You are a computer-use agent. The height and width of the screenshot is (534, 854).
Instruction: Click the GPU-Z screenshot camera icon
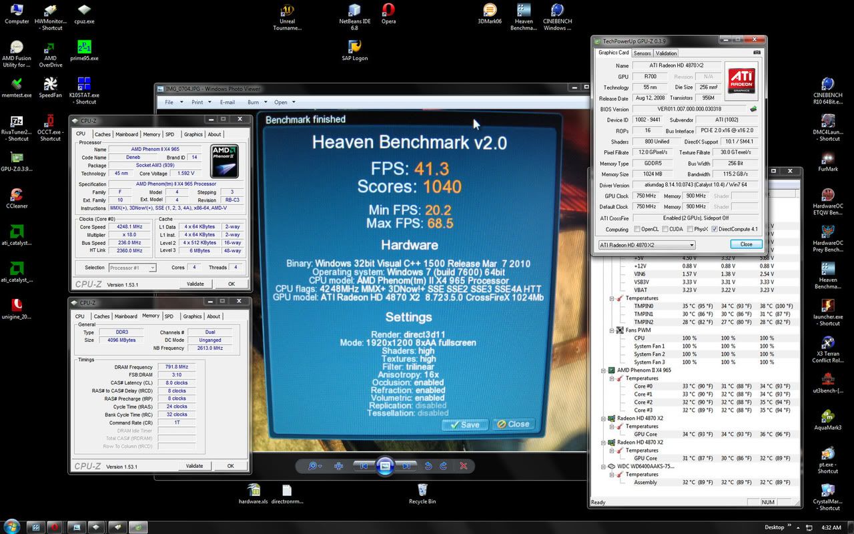(757, 53)
